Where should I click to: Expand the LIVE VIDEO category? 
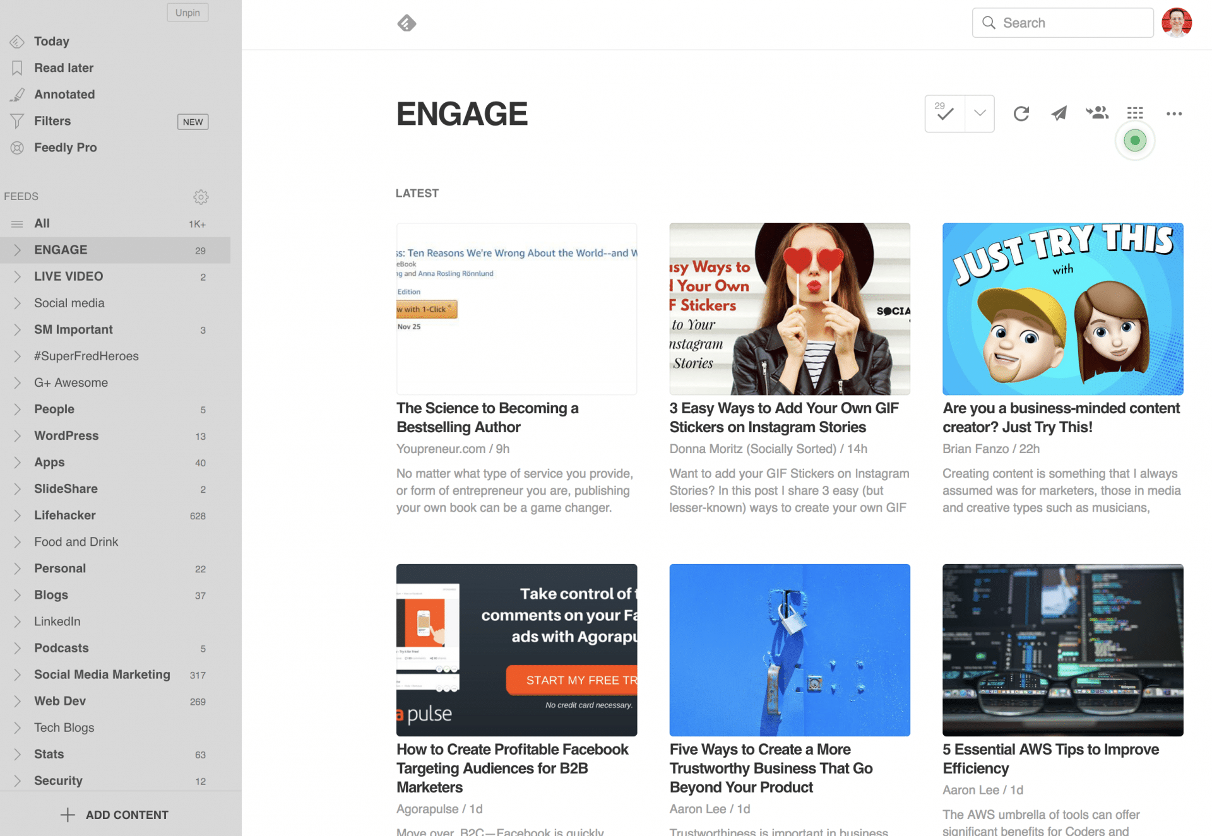coord(17,276)
